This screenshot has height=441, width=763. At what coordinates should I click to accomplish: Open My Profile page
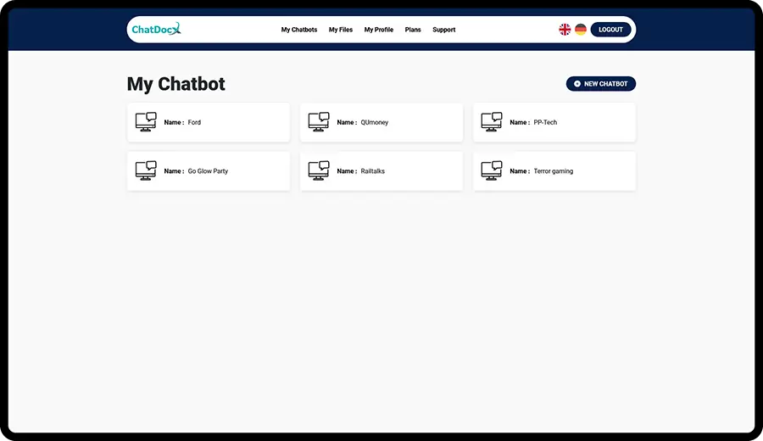point(379,30)
